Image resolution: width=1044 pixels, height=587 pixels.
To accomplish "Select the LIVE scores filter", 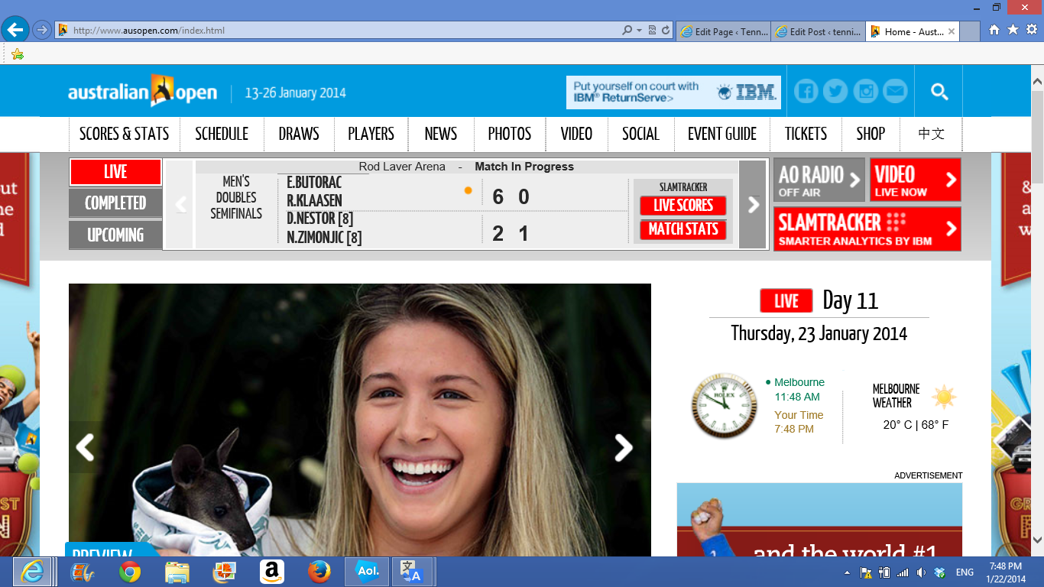I will coord(115,172).
